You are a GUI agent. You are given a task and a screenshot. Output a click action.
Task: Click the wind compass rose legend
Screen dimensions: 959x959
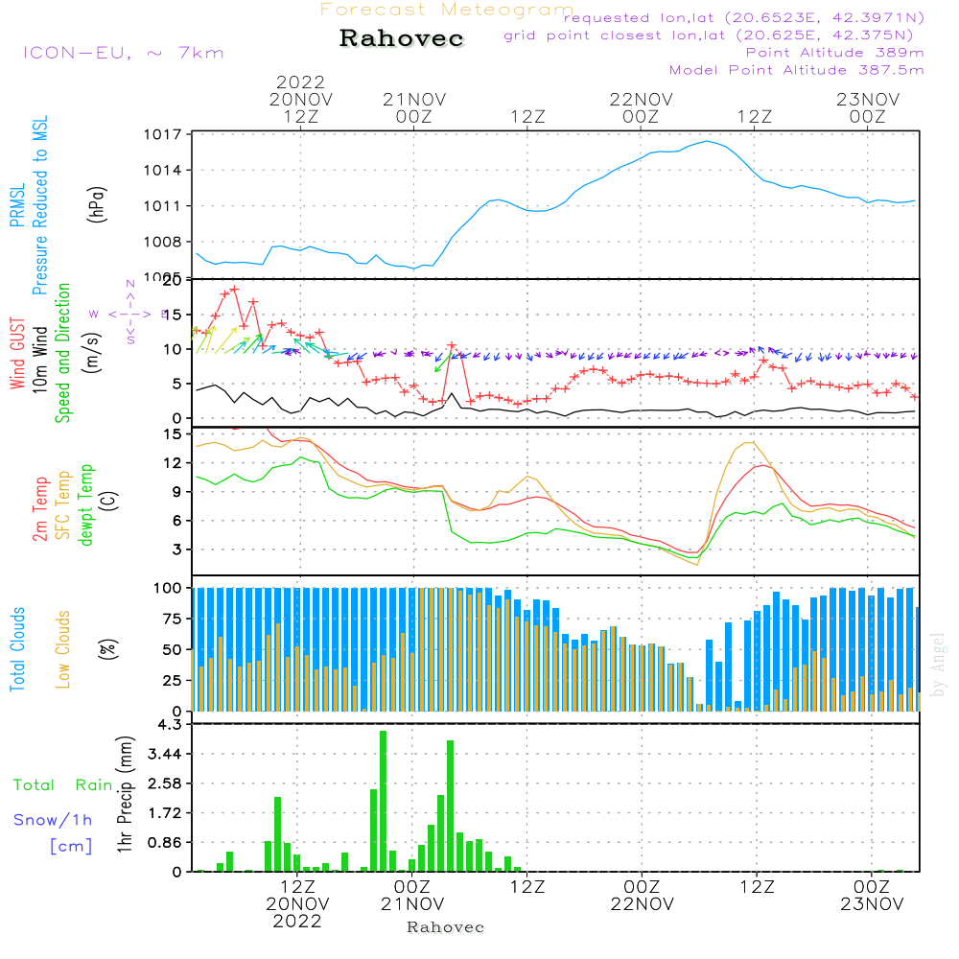tap(129, 314)
